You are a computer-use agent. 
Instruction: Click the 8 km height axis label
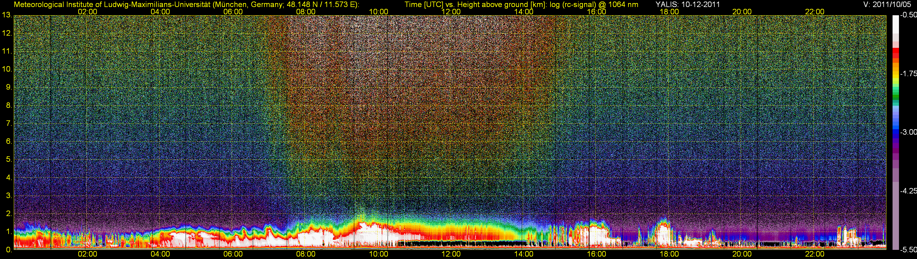(x=9, y=105)
